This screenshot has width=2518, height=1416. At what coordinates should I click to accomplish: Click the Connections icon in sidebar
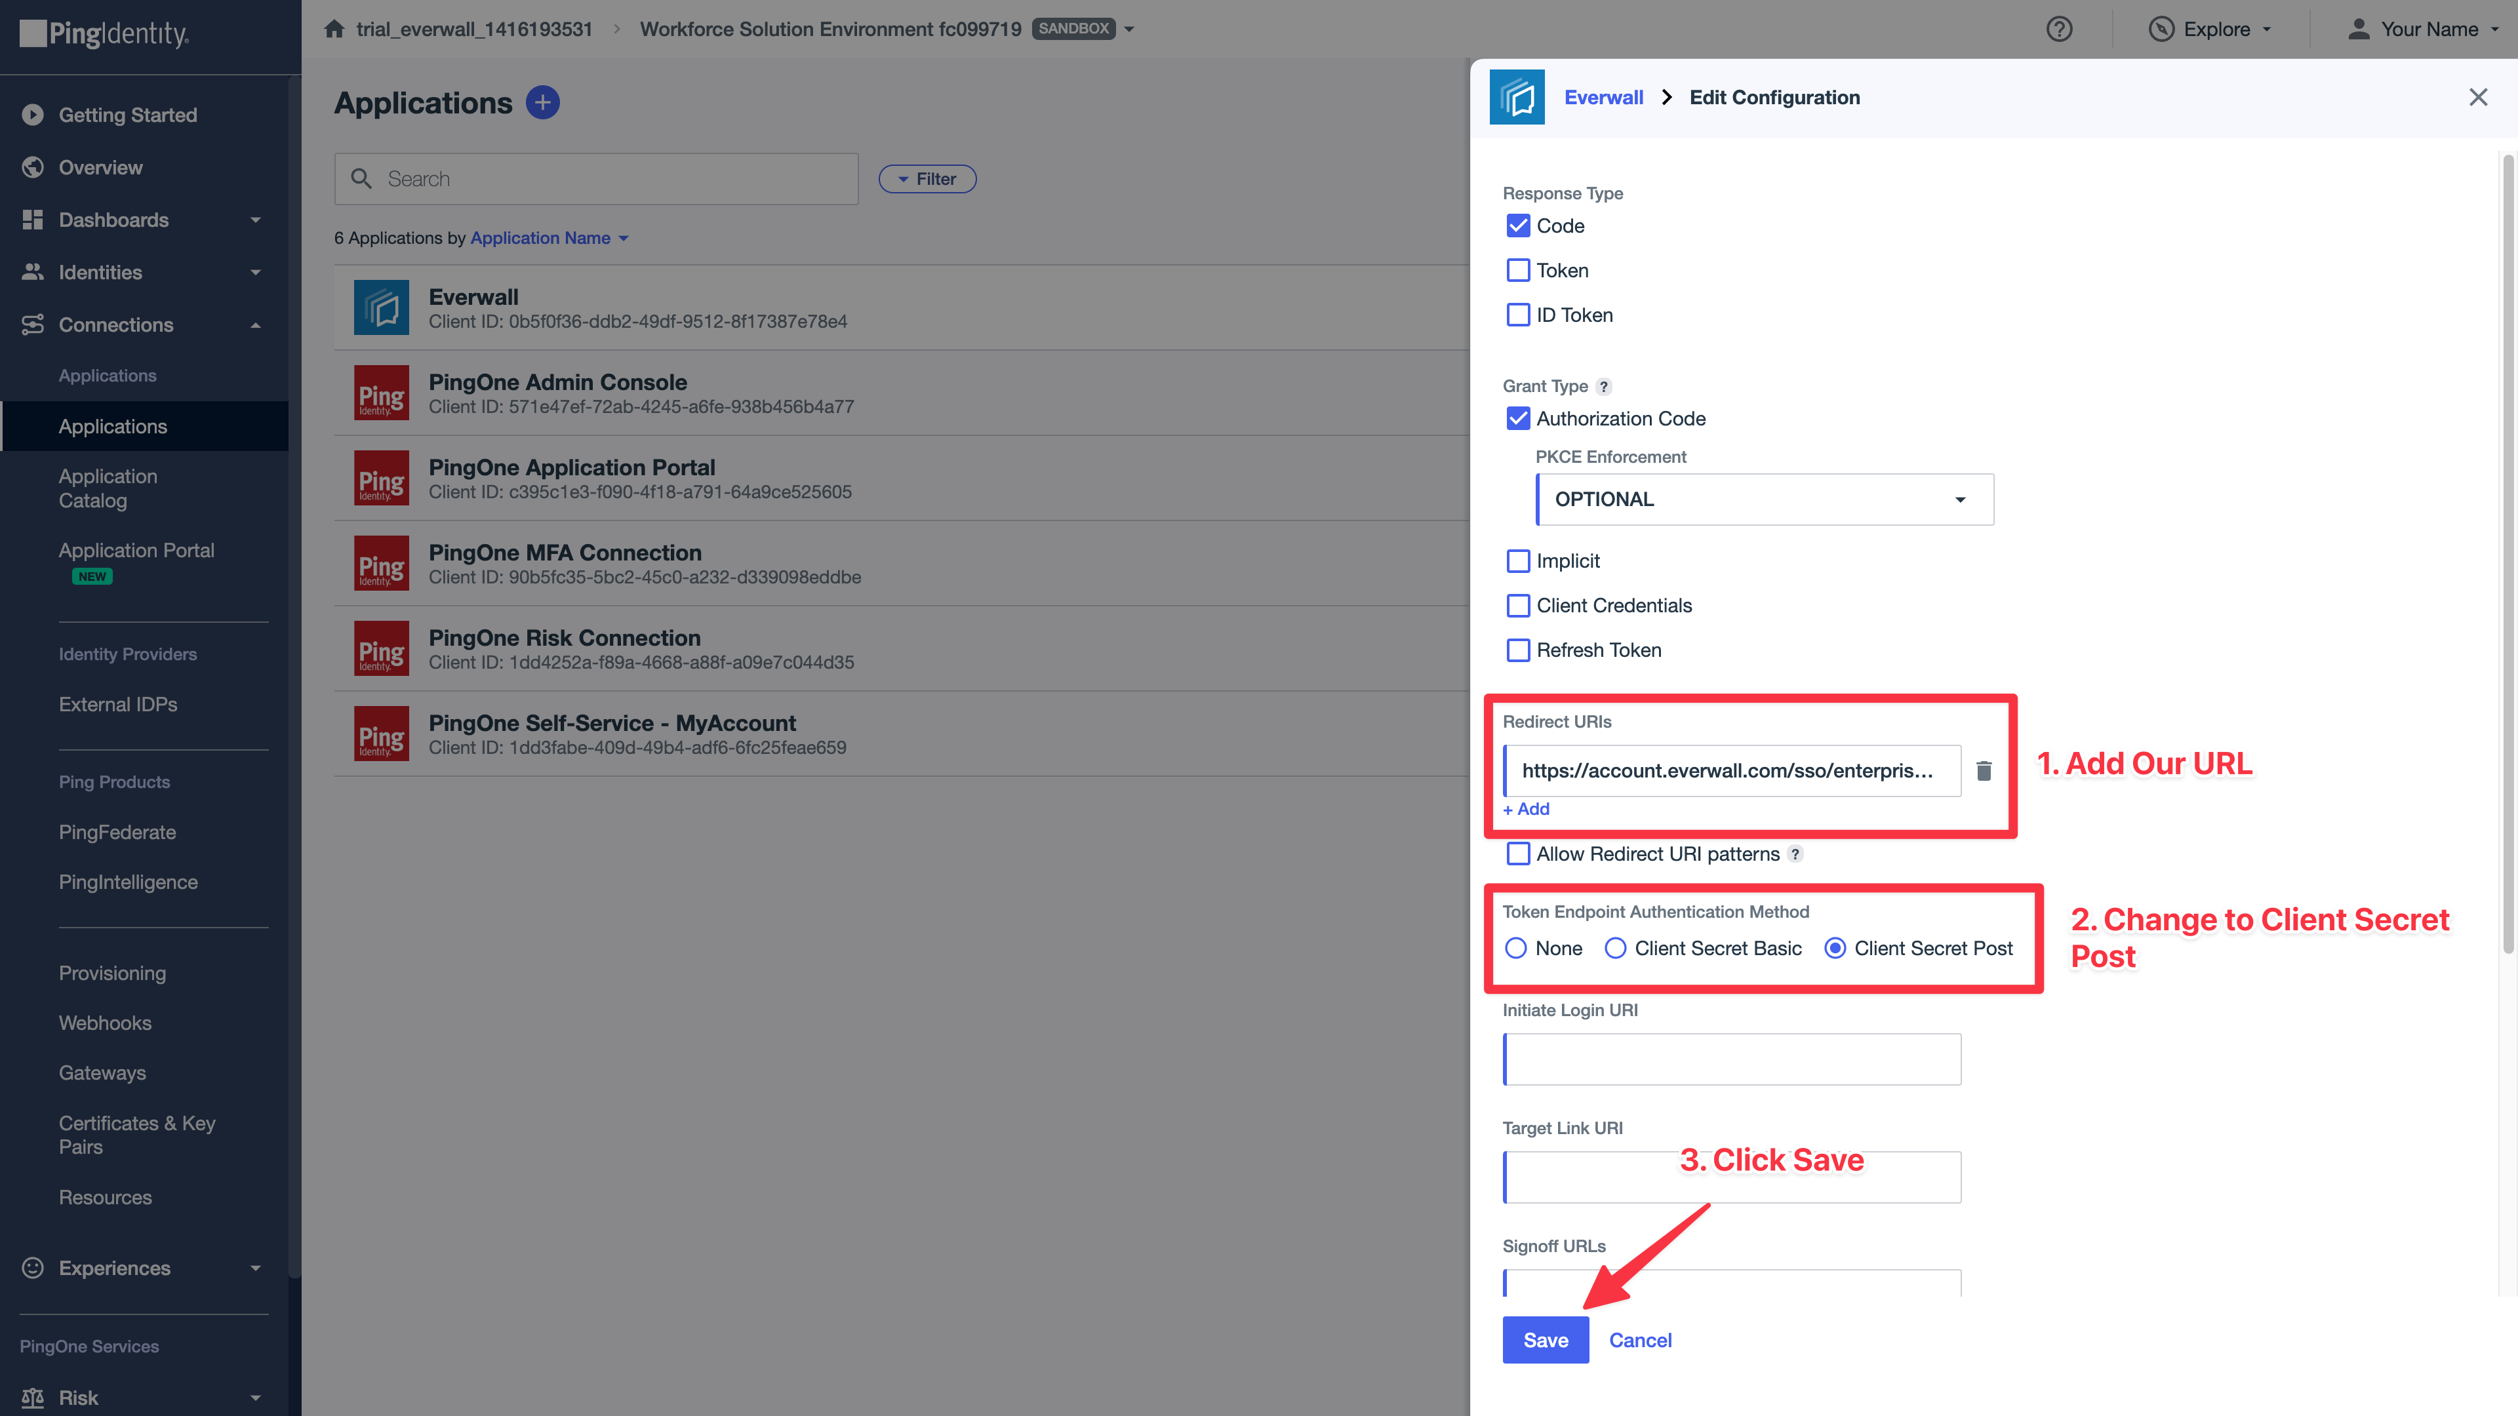(x=33, y=324)
